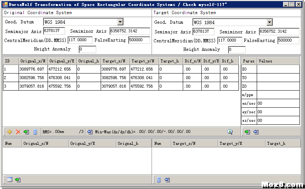Open Original system Geod. Datum dropdown
The height and width of the screenshot is (189, 305).
pyautogui.click(x=120, y=22)
